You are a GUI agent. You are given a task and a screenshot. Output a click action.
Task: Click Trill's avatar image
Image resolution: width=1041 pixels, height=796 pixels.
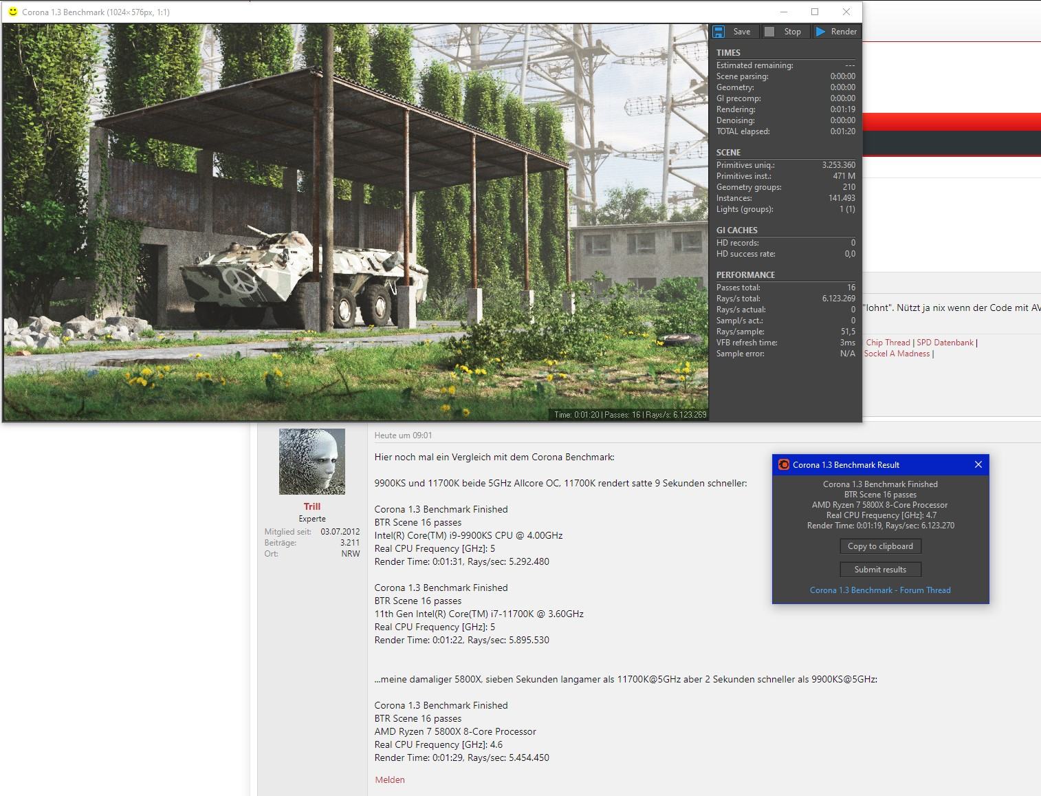point(312,461)
